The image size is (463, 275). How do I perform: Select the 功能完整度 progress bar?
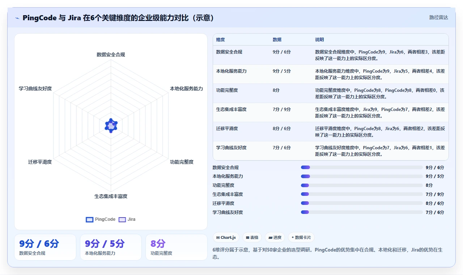click(362, 185)
